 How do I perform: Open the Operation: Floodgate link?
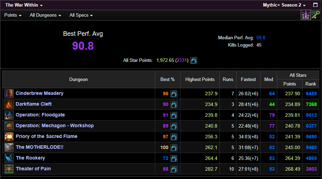tap(40, 115)
